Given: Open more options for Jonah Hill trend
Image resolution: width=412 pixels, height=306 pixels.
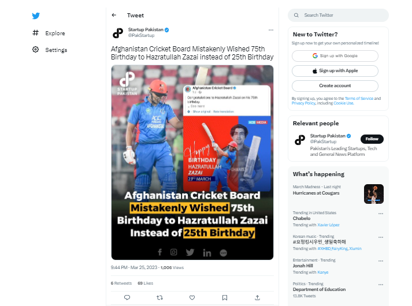Looking at the screenshot, I should coord(381,261).
